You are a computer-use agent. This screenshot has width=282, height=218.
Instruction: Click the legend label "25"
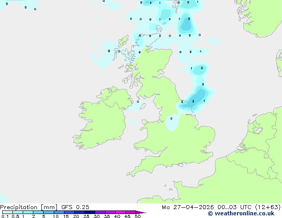tap(86, 216)
